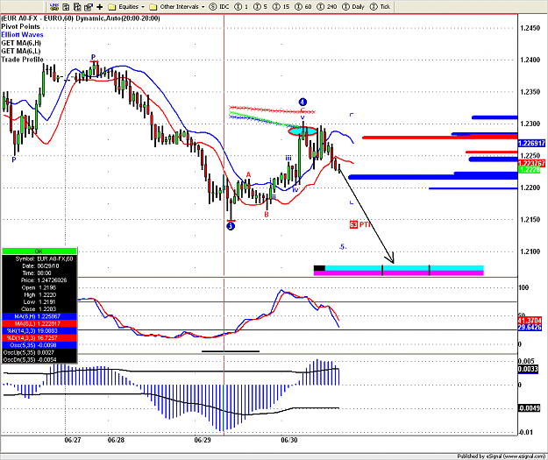
Task: Click the oscillator 0.0033 value tag
Action: pos(528,369)
